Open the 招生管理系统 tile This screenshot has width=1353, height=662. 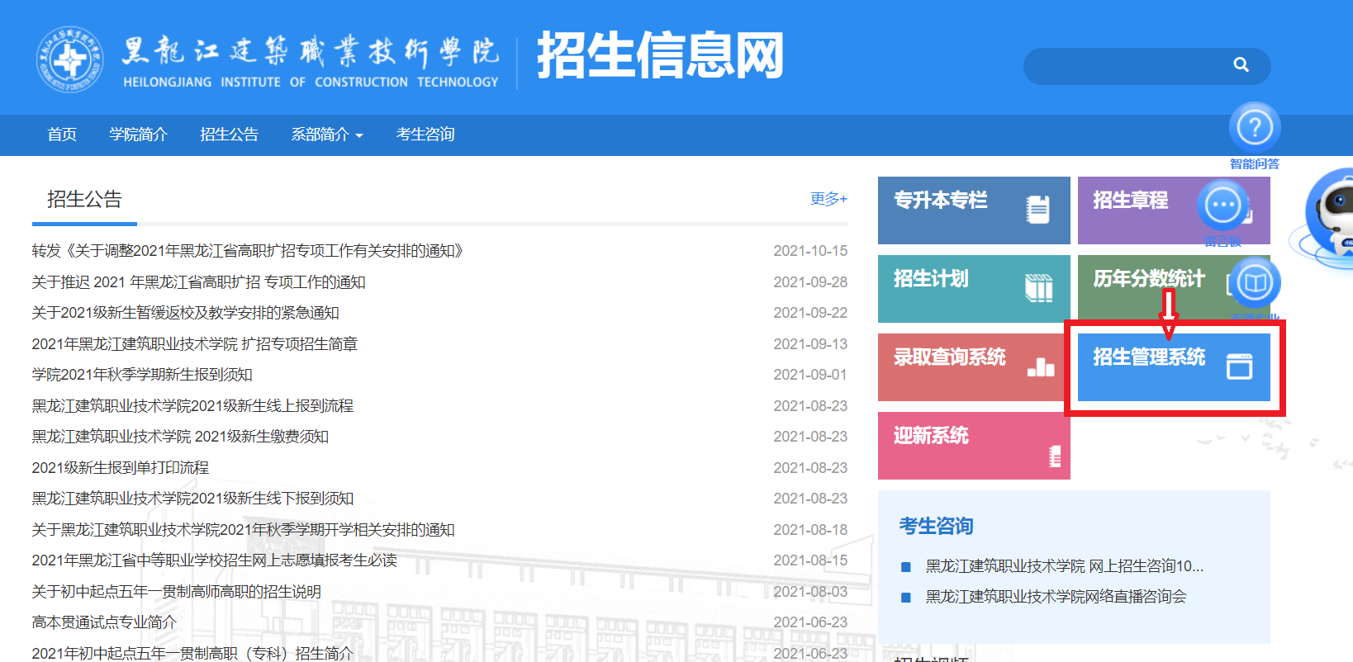point(1173,366)
